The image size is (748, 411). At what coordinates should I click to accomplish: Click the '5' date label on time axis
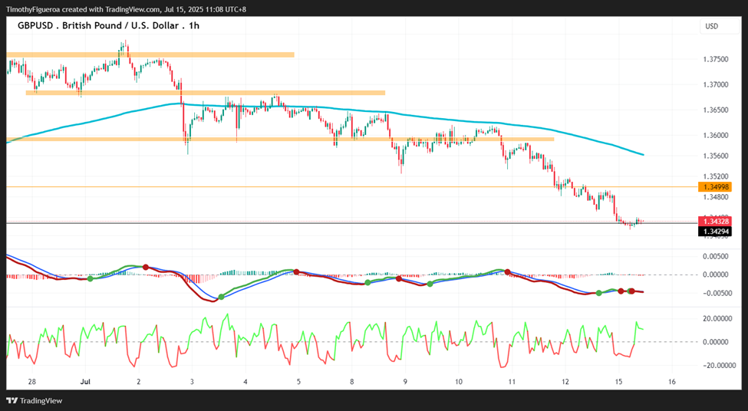[x=298, y=382]
